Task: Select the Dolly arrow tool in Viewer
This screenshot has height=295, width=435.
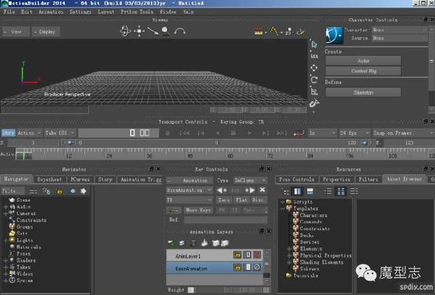Action: (153, 31)
